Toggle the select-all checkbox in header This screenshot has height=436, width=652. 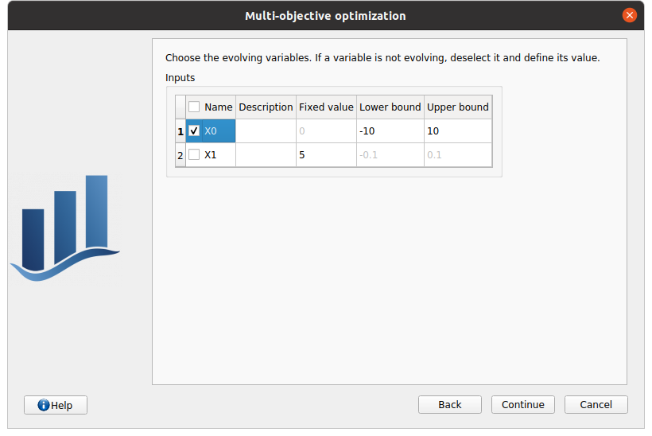pyautogui.click(x=194, y=107)
